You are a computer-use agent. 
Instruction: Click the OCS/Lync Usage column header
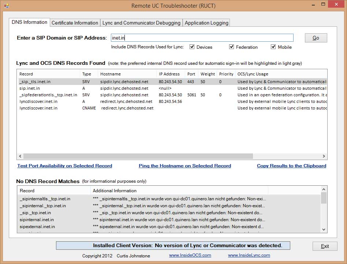coord(281,74)
